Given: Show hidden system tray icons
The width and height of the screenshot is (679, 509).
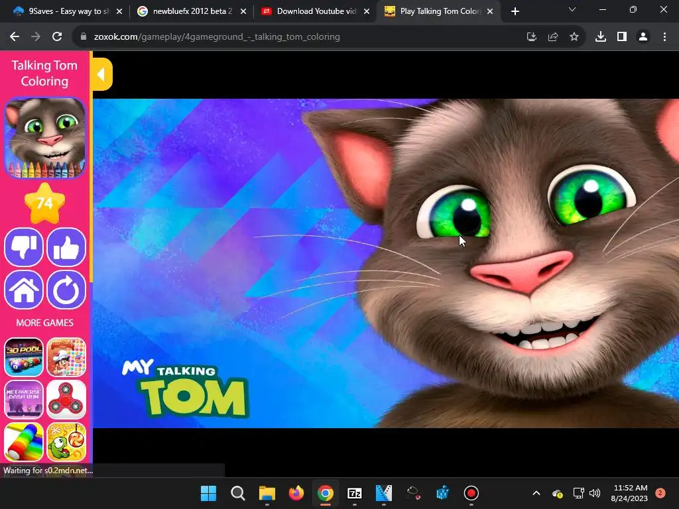Looking at the screenshot, I should [536, 493].
